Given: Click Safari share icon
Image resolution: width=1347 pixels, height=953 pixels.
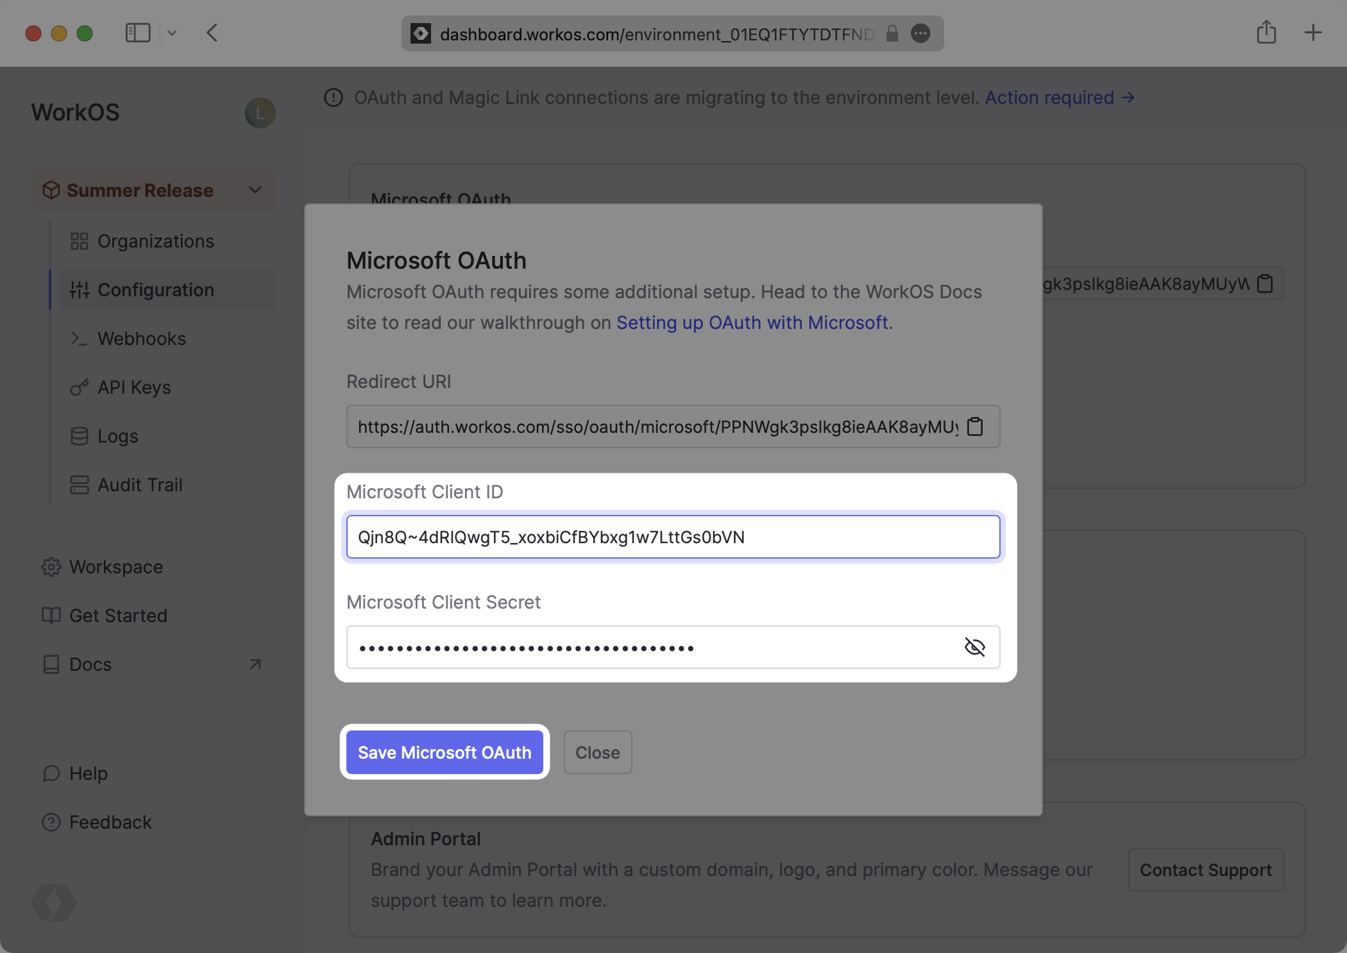Looking at the screenshot, I should [1266, 33].
